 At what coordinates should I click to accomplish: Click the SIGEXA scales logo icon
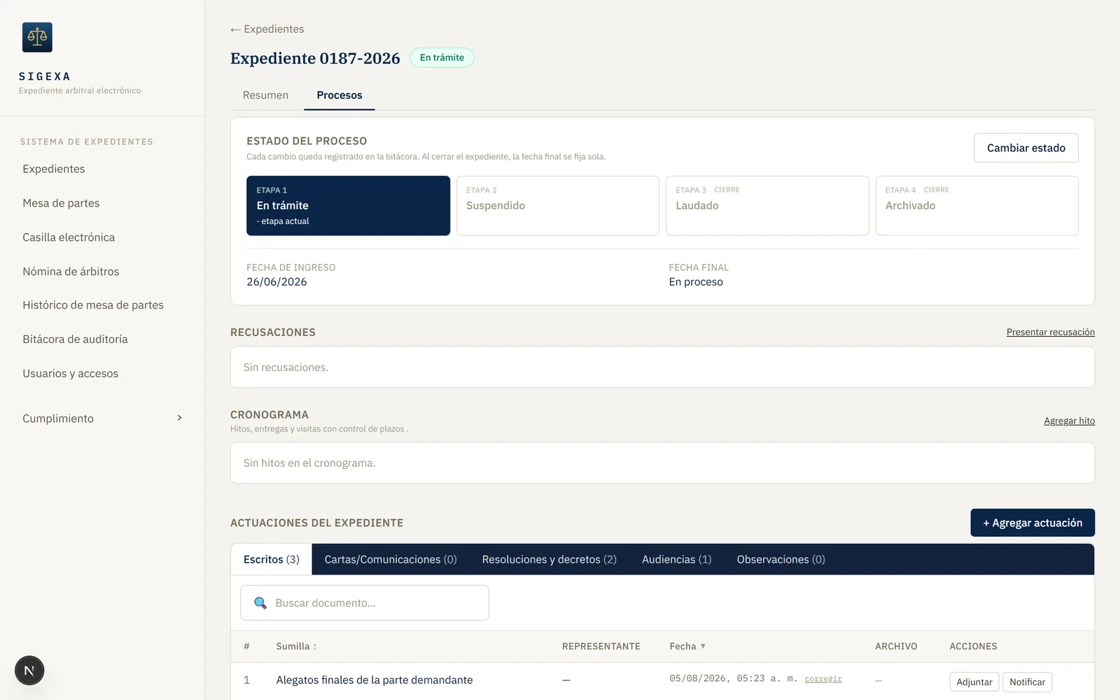tap(37, 37)
